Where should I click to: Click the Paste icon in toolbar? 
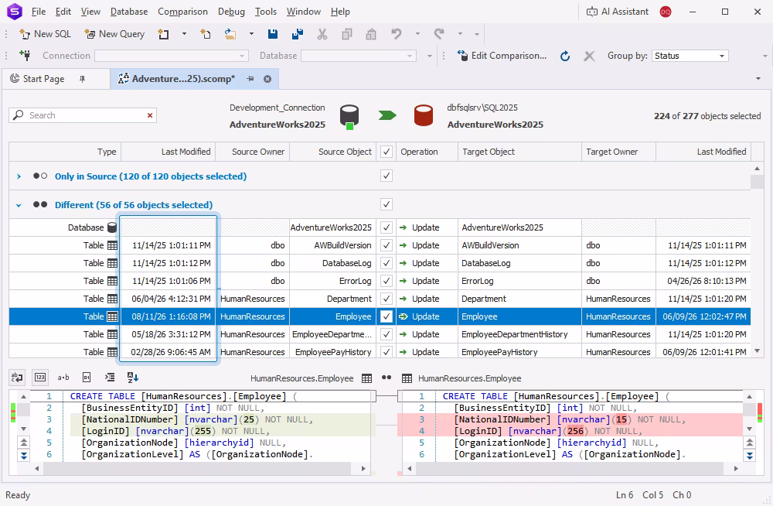click(x=371, y=34)
